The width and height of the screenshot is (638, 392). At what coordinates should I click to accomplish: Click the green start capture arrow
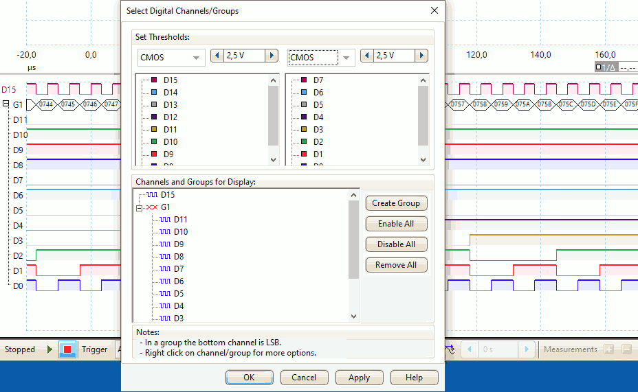pos(50,349)
